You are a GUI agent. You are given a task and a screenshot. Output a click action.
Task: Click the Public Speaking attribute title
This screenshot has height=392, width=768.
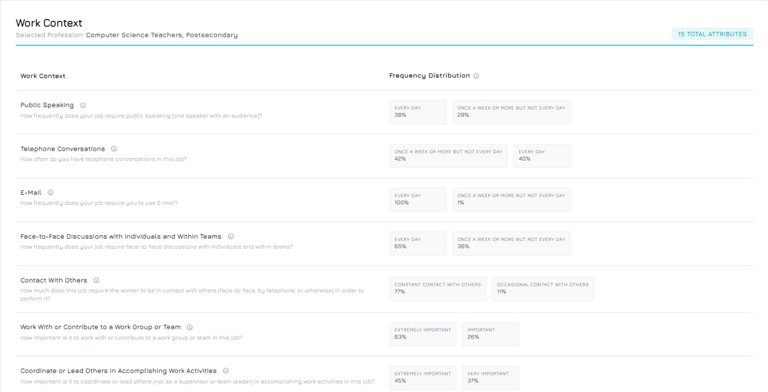tap(47, 105)
